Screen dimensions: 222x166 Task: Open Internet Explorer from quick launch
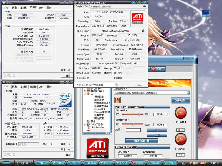coord(18,163)
